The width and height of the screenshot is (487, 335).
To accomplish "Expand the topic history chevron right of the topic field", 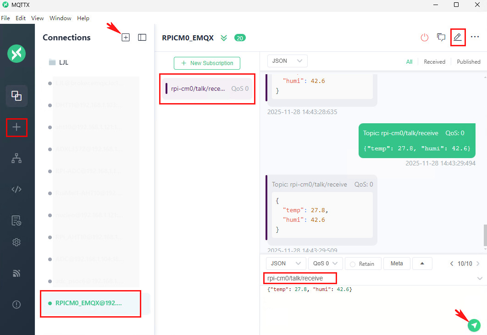I will click(x=480, y=278).
